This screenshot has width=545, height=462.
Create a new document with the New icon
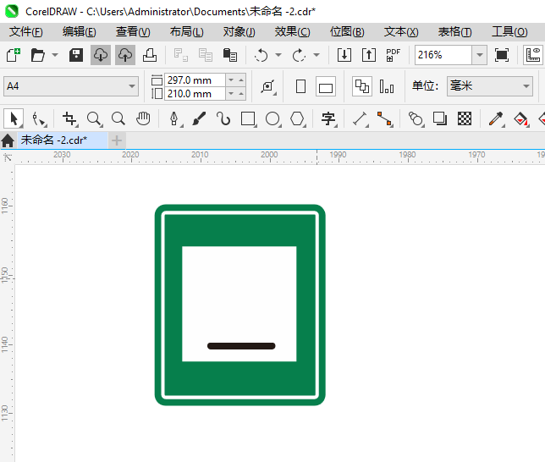point(14,55)
